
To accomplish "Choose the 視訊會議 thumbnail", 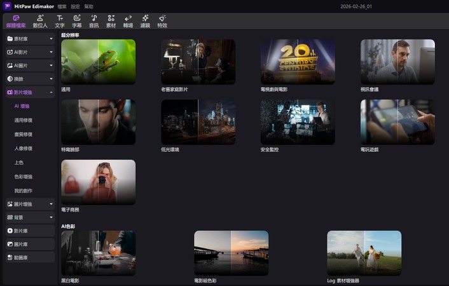I will pos(397,62).
